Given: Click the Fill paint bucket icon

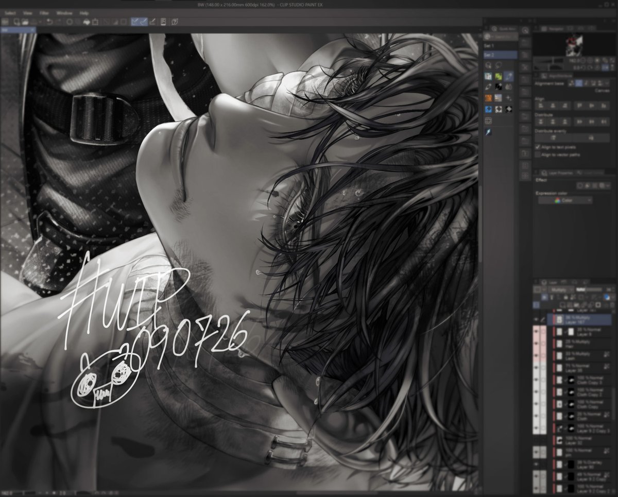Looking at the screenshot, I should click(x=87, y=22).
